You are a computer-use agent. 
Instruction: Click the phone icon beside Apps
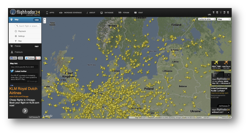pyautogui.click(x=47, y=13)
